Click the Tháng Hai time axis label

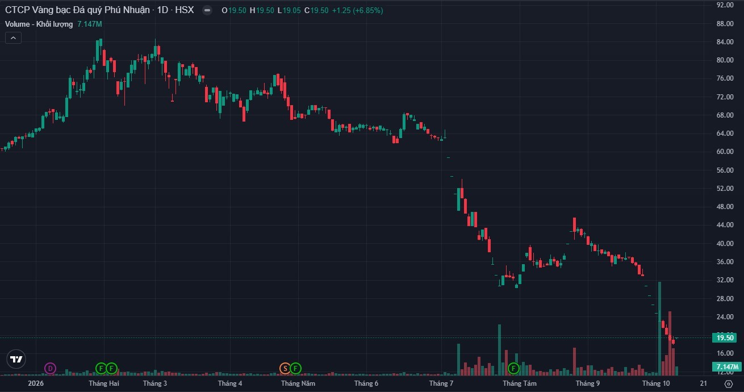[104, 383]
